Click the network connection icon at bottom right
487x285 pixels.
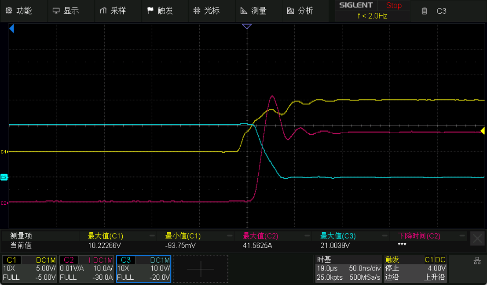coord(477,261)
